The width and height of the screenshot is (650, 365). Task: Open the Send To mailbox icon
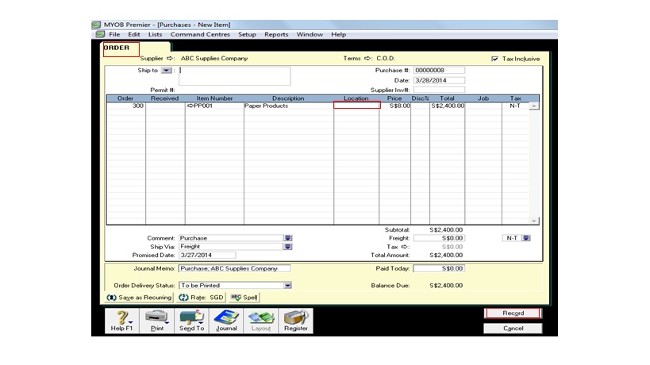coord(191,321)
